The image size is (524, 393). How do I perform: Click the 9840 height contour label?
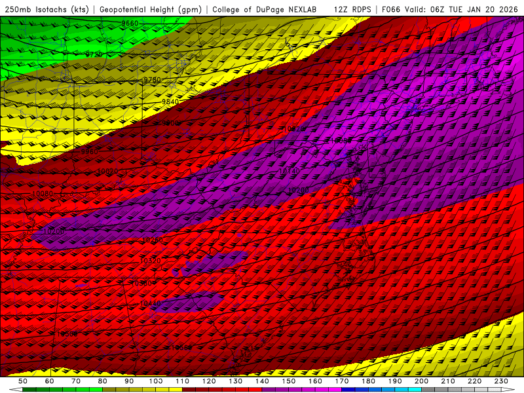(x=170, y=102)
